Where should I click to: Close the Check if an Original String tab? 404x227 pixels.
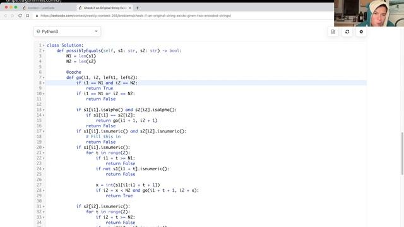click(130, 8)
